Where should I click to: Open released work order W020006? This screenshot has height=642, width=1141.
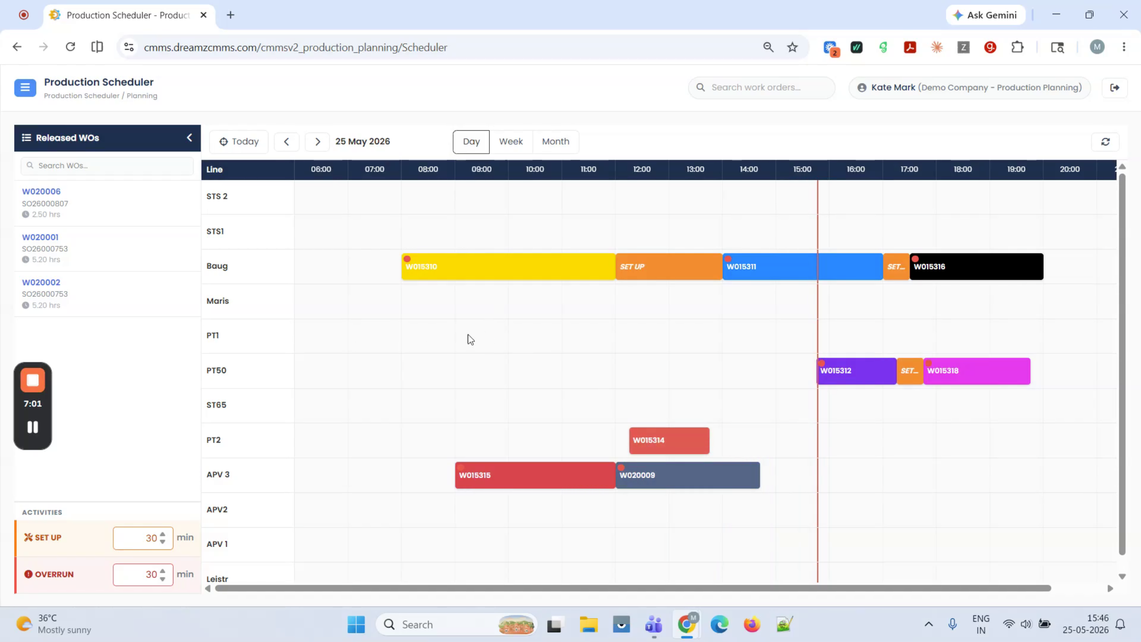pyautogui.click(x=41, y=191)
